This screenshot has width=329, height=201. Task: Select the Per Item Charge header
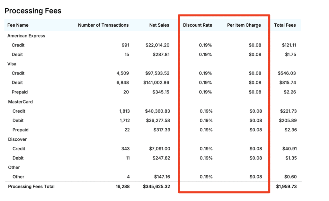244,25
